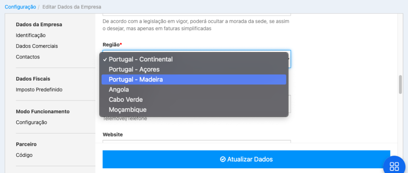
Task: Click the Região dropdown arrow
Action: coord(289,59)
